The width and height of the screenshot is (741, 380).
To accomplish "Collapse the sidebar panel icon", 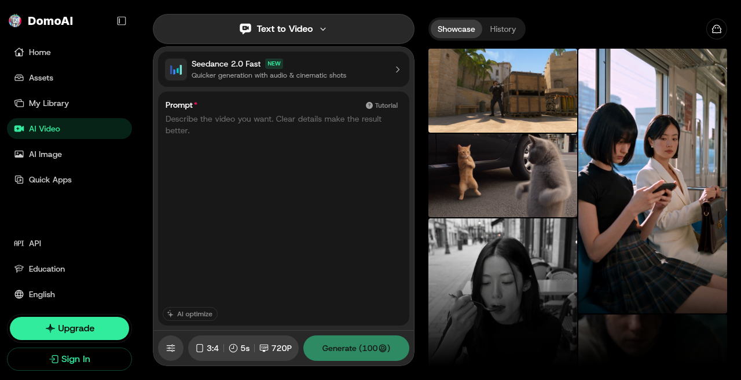I will click(x=122, y=21).
